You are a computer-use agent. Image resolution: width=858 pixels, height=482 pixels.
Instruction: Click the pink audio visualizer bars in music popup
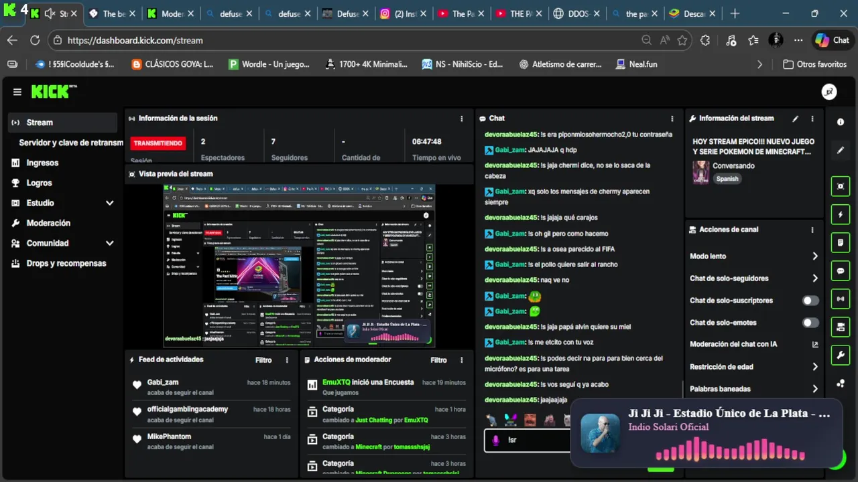click(x=730, y=449)
